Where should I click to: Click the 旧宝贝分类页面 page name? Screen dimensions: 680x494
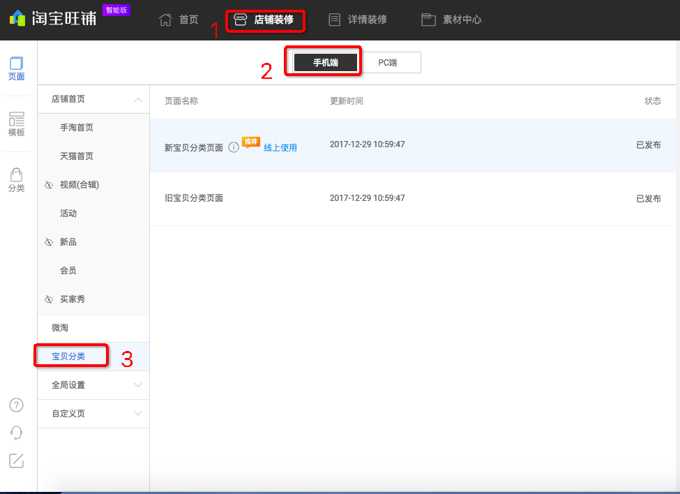194,198
